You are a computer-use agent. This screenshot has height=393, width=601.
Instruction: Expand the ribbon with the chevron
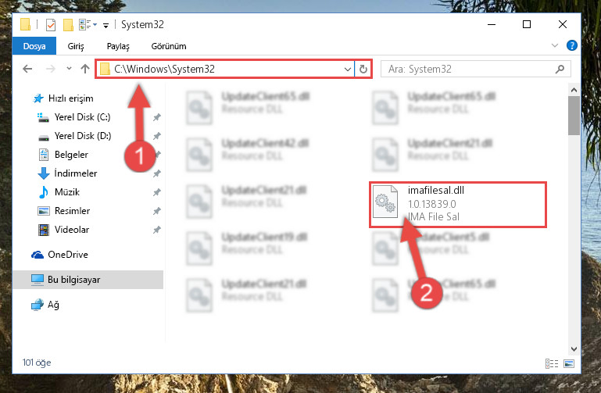point(555,45)
